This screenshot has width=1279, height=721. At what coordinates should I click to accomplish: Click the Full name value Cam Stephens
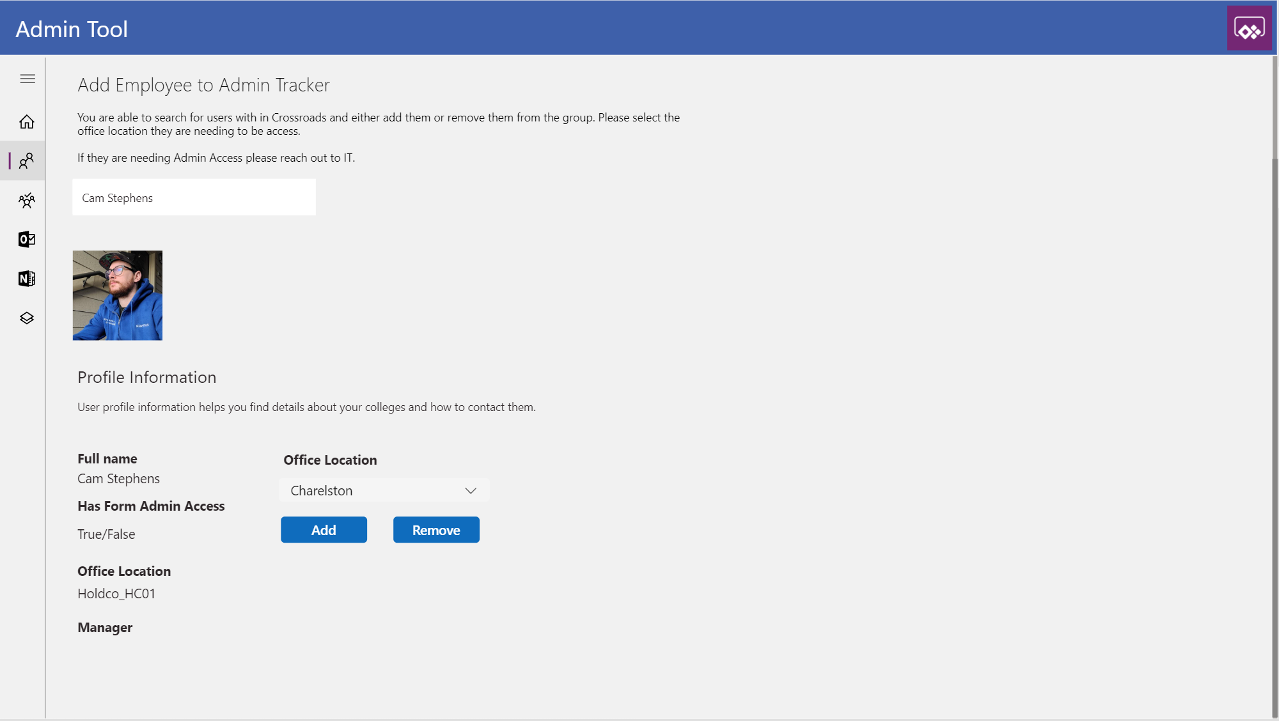[119, 479]
